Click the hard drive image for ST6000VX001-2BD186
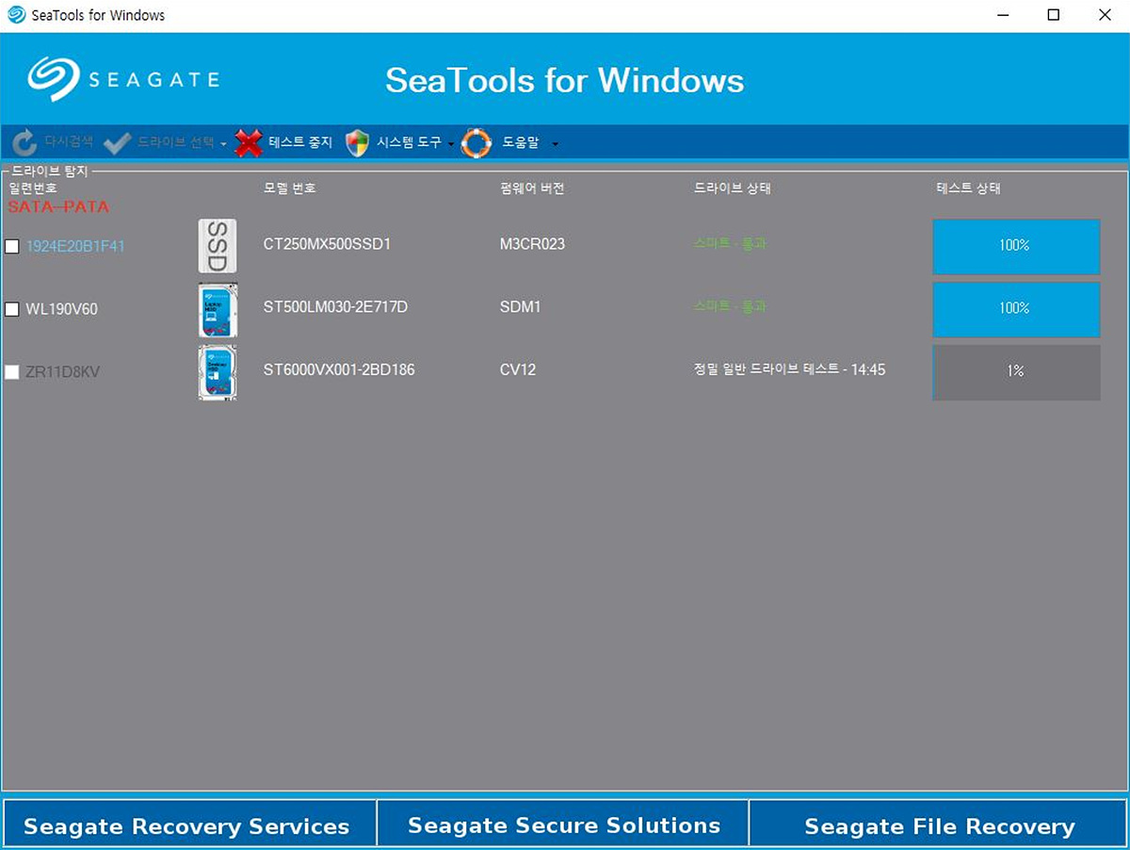The image size is (1130, 850). [218, 372]
